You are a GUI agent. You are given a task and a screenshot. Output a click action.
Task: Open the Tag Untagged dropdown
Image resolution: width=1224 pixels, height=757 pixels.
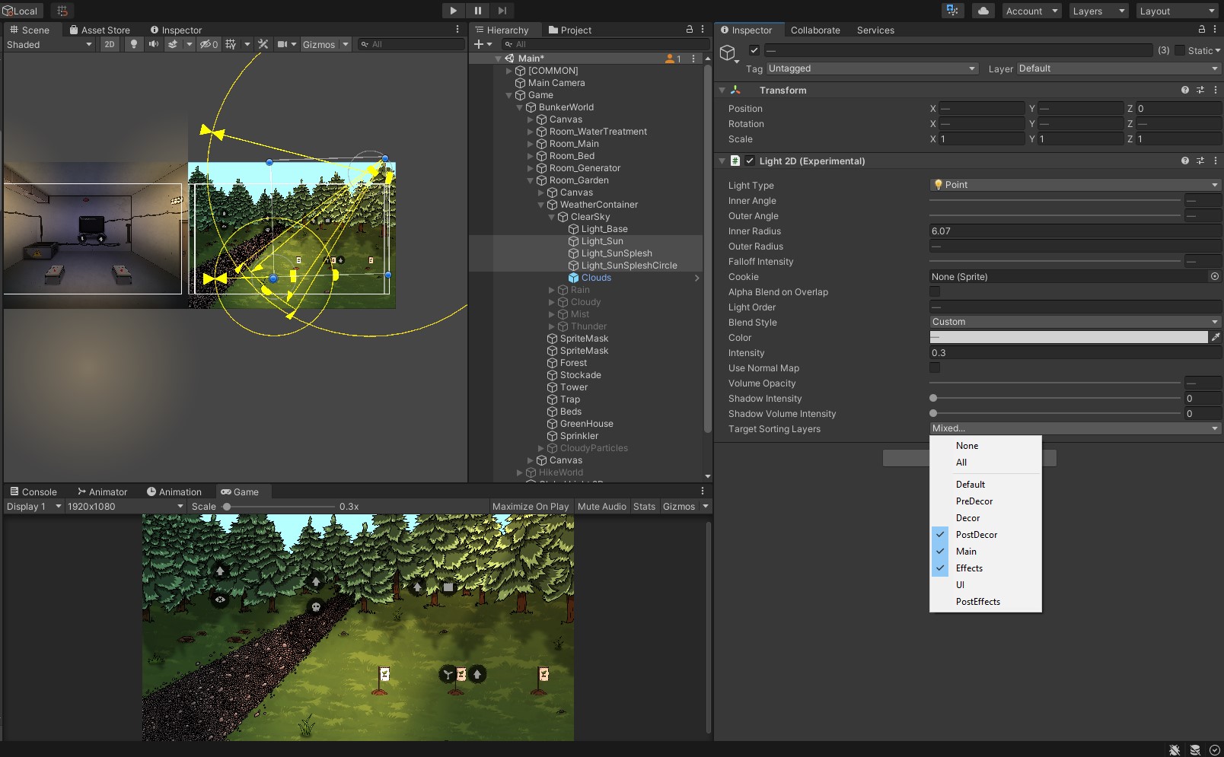(872, 68)
